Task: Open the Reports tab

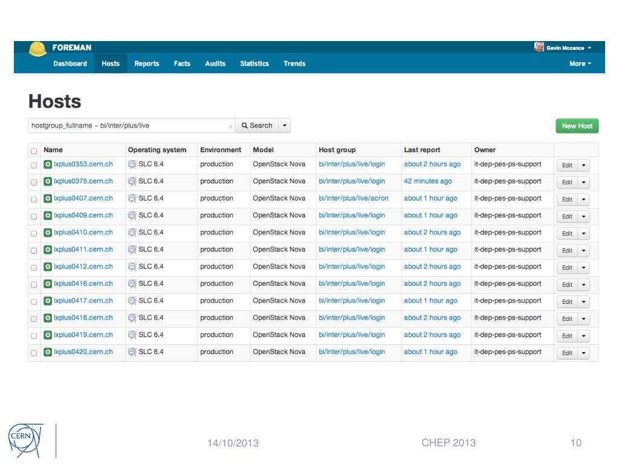Action: coord(146,63)
